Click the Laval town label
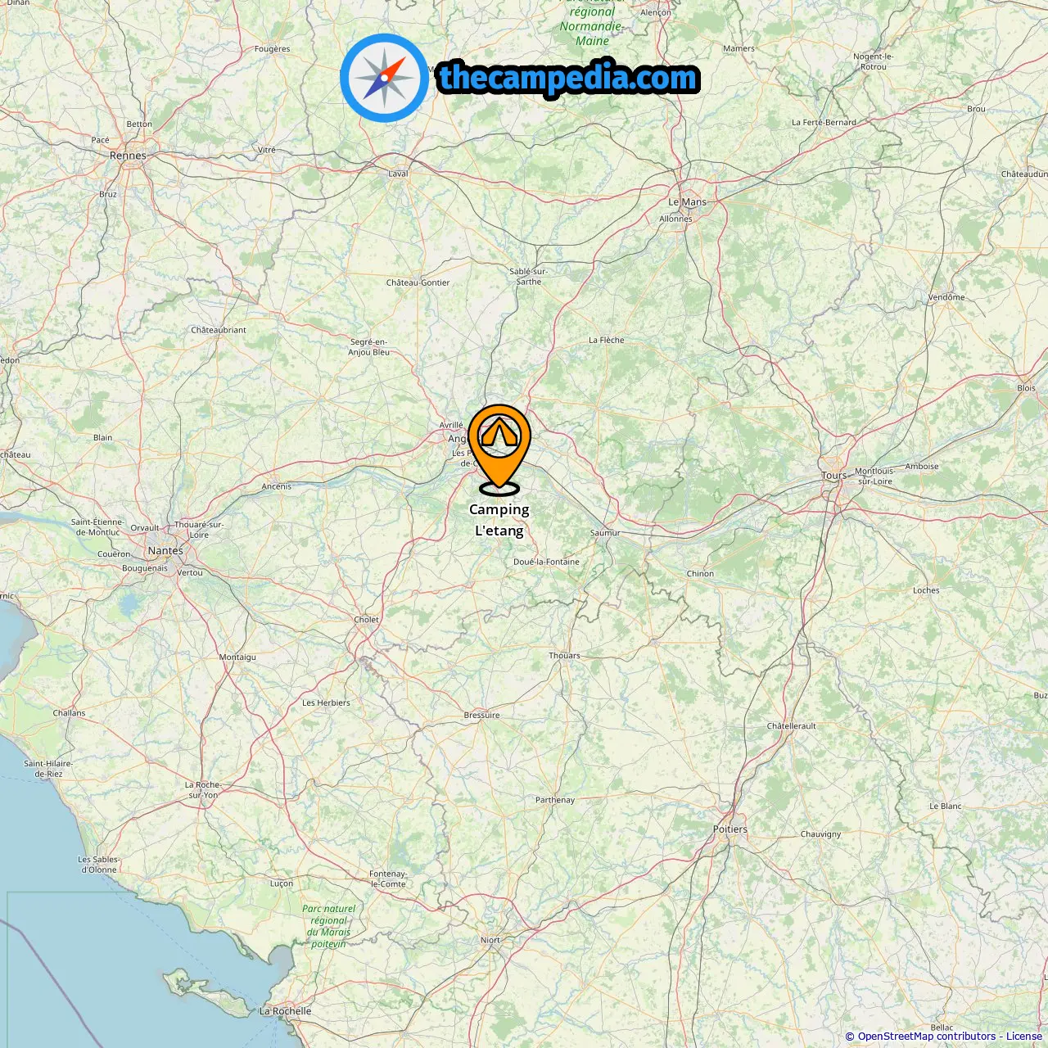Image resolution: width=1048 pixels, height=1048 pixels. pyautogui.click(x=398, y=174)
